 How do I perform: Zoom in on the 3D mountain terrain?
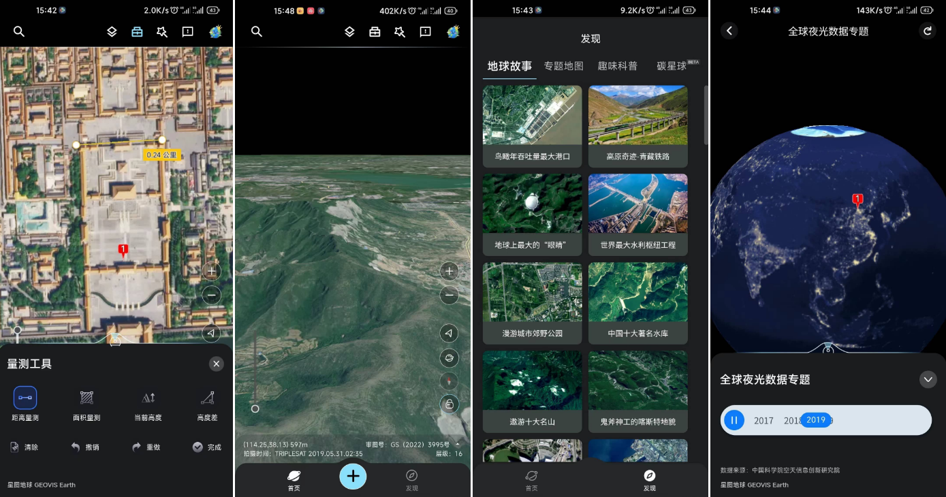(x=449, y=271)
